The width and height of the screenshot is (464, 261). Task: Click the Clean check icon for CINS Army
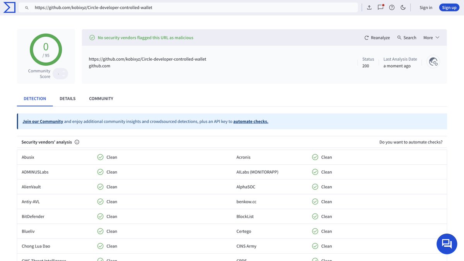point(315,246)
